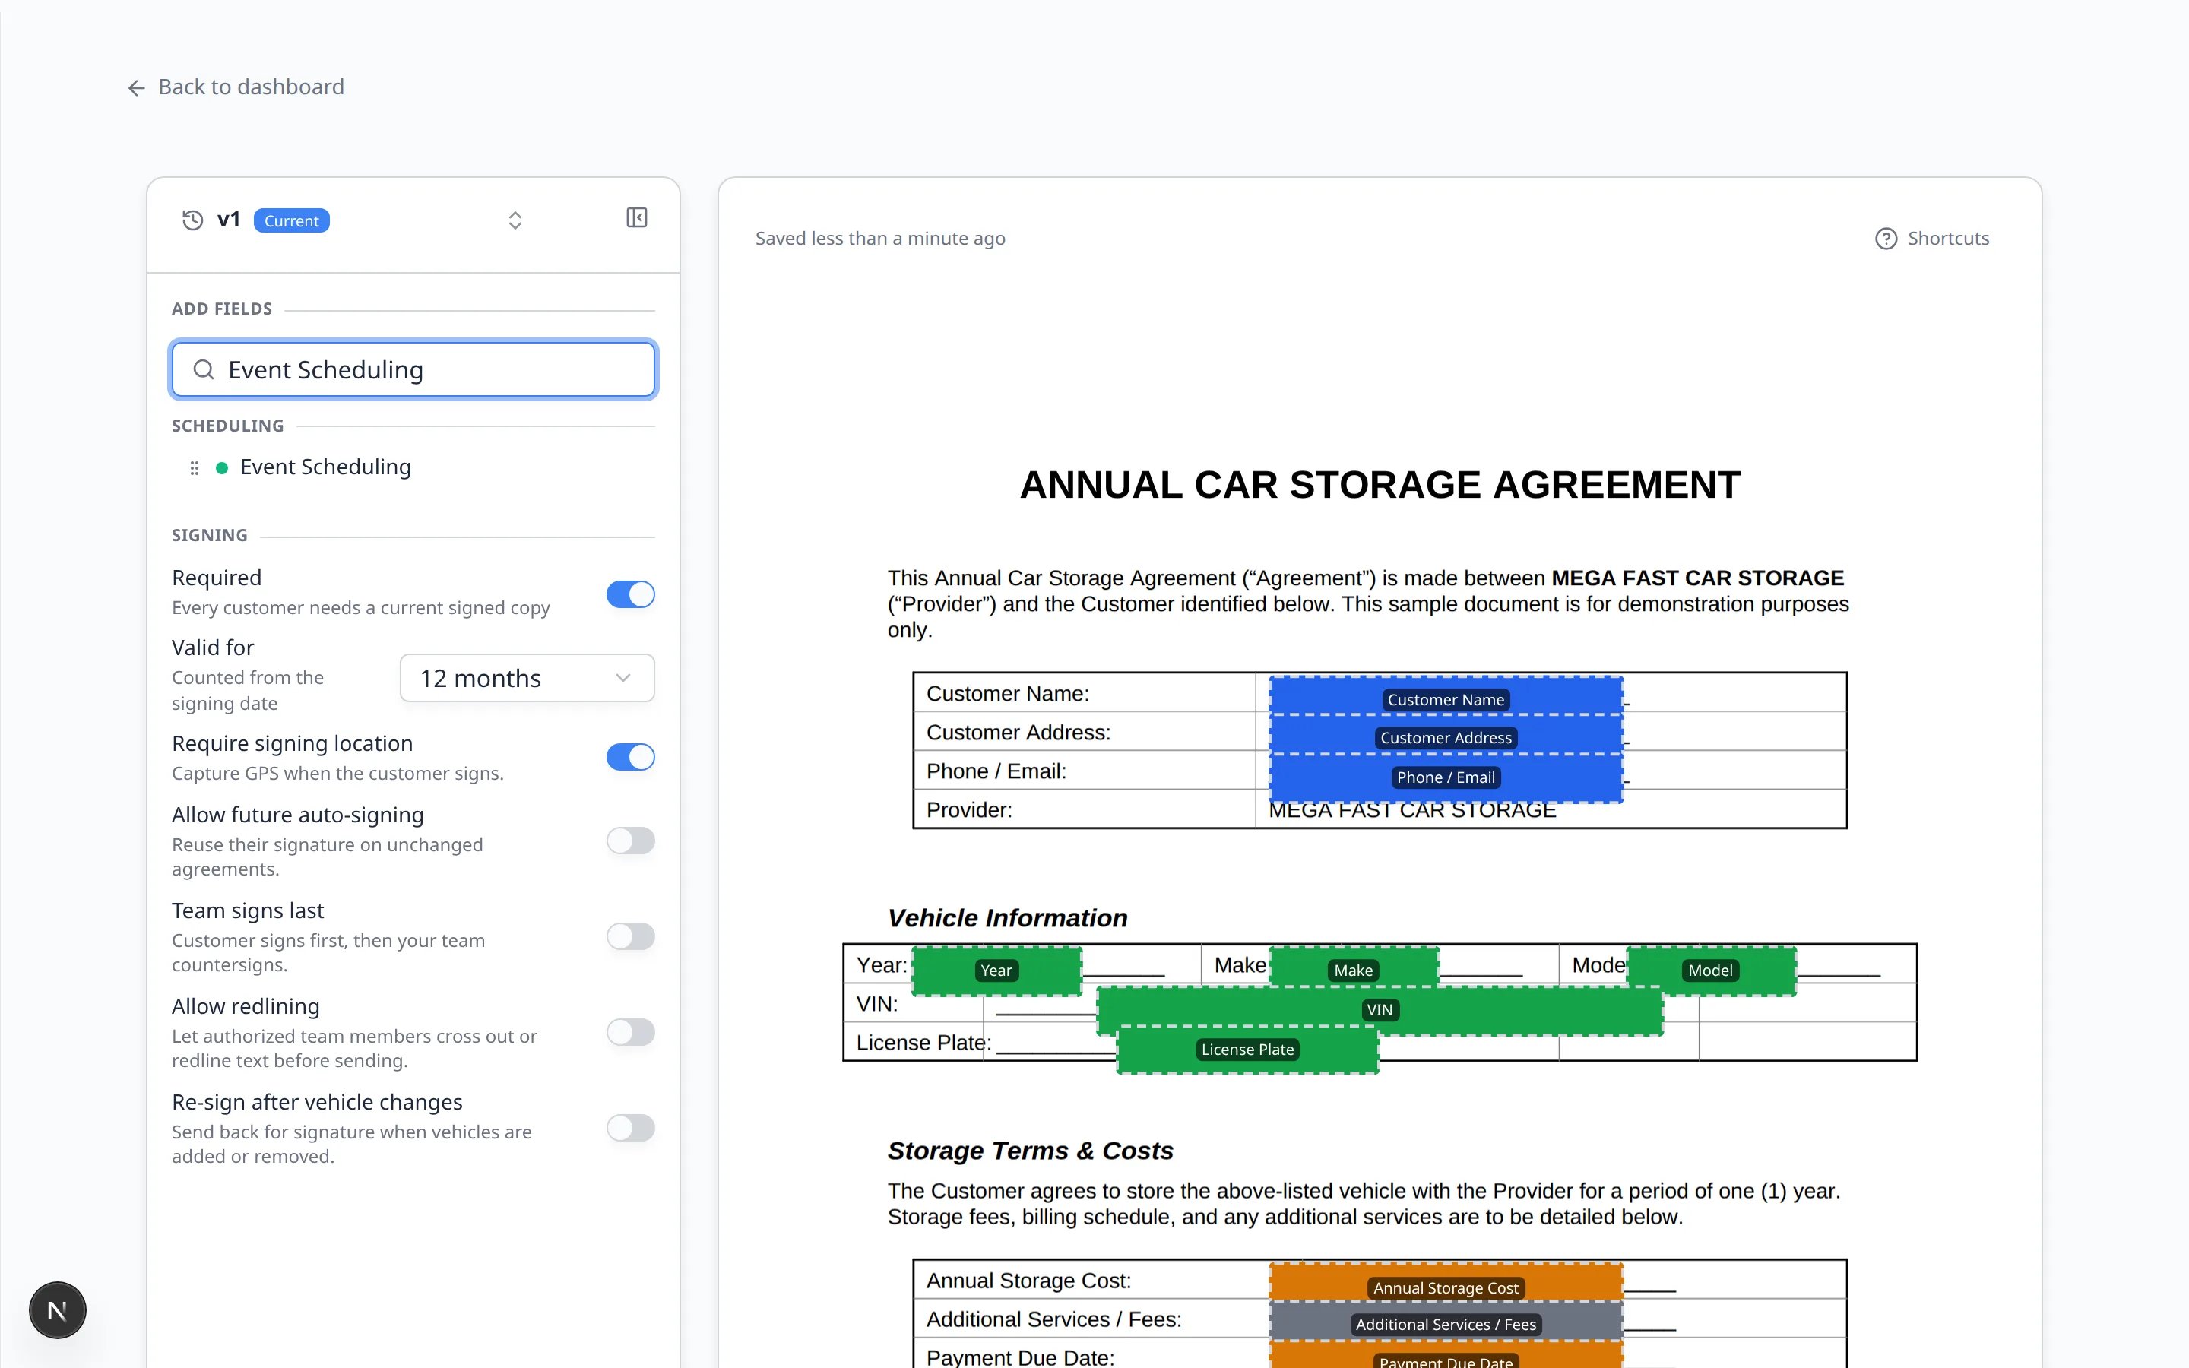Click the 'Vehicle Information' heading
The height and width of the screenshot is (1368, 2189).
pos(1008,918)
